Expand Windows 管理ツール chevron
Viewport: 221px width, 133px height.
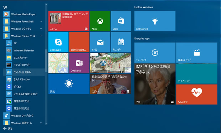41,123
